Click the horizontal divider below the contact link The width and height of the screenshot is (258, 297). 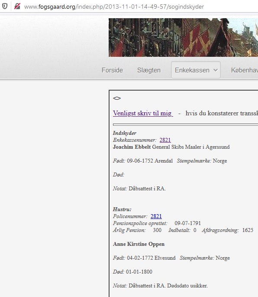tap(185, 124)
